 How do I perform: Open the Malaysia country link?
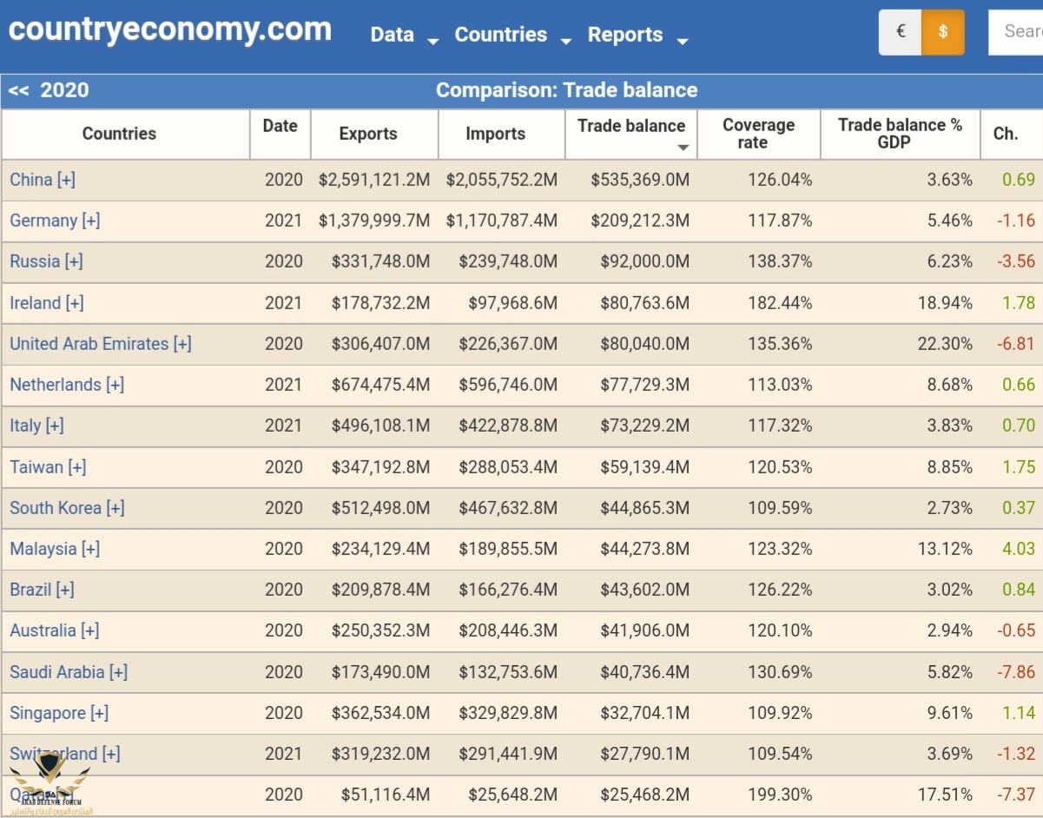tap(43, 549)
